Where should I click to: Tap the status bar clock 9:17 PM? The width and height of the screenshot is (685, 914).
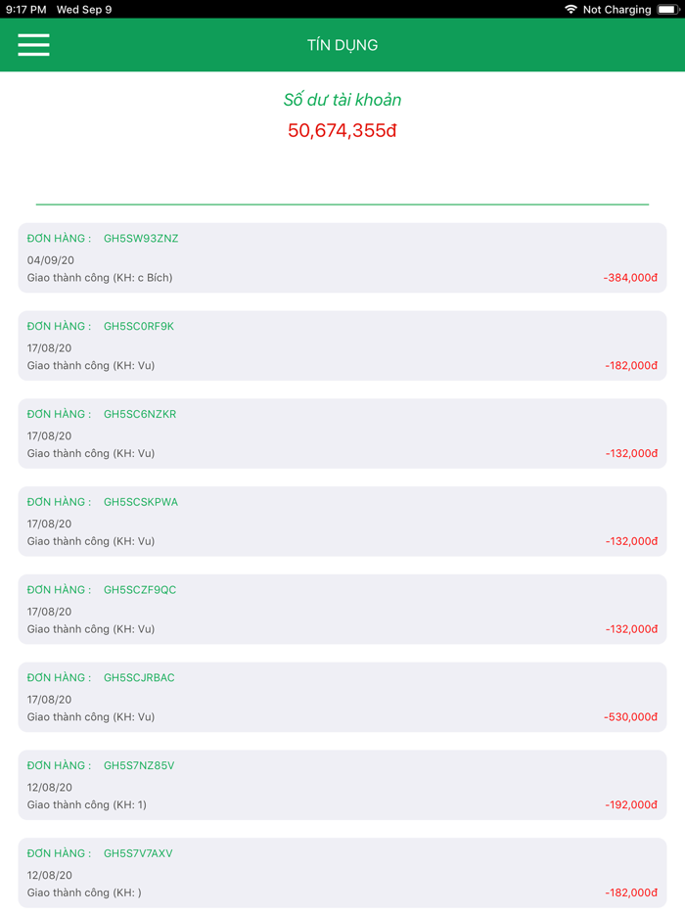pyautogui.click(x=26, y=10)
